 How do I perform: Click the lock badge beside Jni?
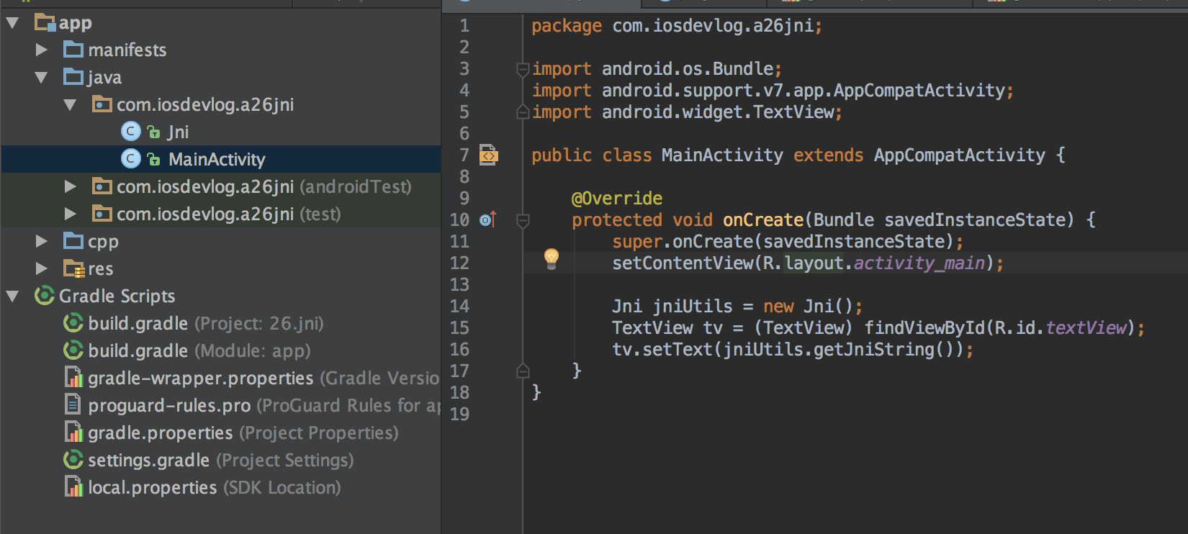click(153, 132)
